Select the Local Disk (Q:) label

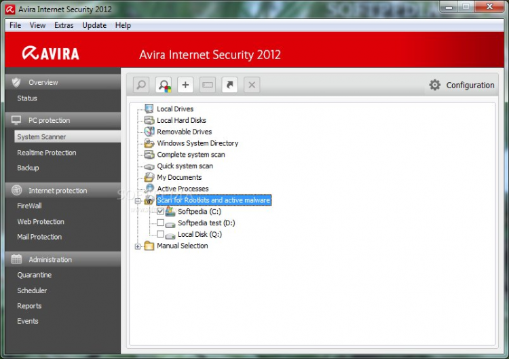(x=200, y=234)
